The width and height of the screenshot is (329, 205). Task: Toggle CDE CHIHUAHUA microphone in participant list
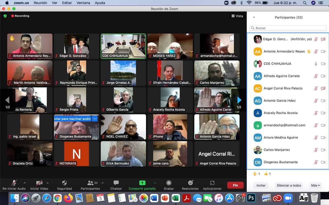coord(316,64)
